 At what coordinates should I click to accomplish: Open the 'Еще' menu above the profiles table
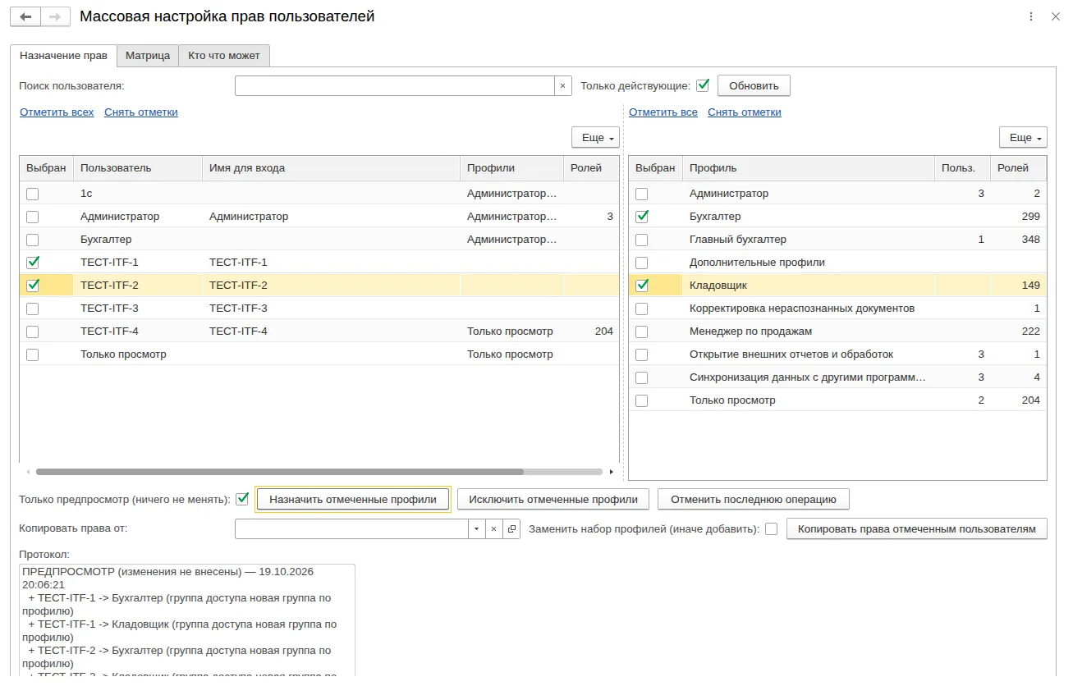click(1023, 138)
